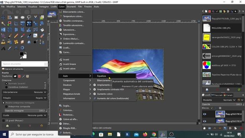Select the Rectangle Select tool
The image size is (245, 138).
[16, 17]
